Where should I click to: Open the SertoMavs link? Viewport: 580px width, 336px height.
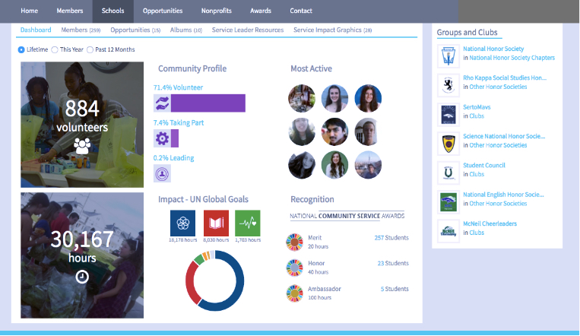click(x=477, y=107)
